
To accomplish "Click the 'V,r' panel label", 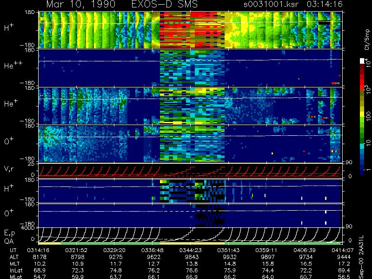I will click(9, 169).
